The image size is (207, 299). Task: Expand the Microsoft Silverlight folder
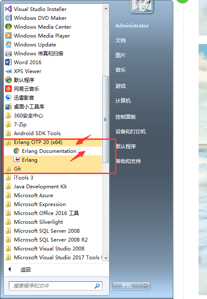[53, 222]
